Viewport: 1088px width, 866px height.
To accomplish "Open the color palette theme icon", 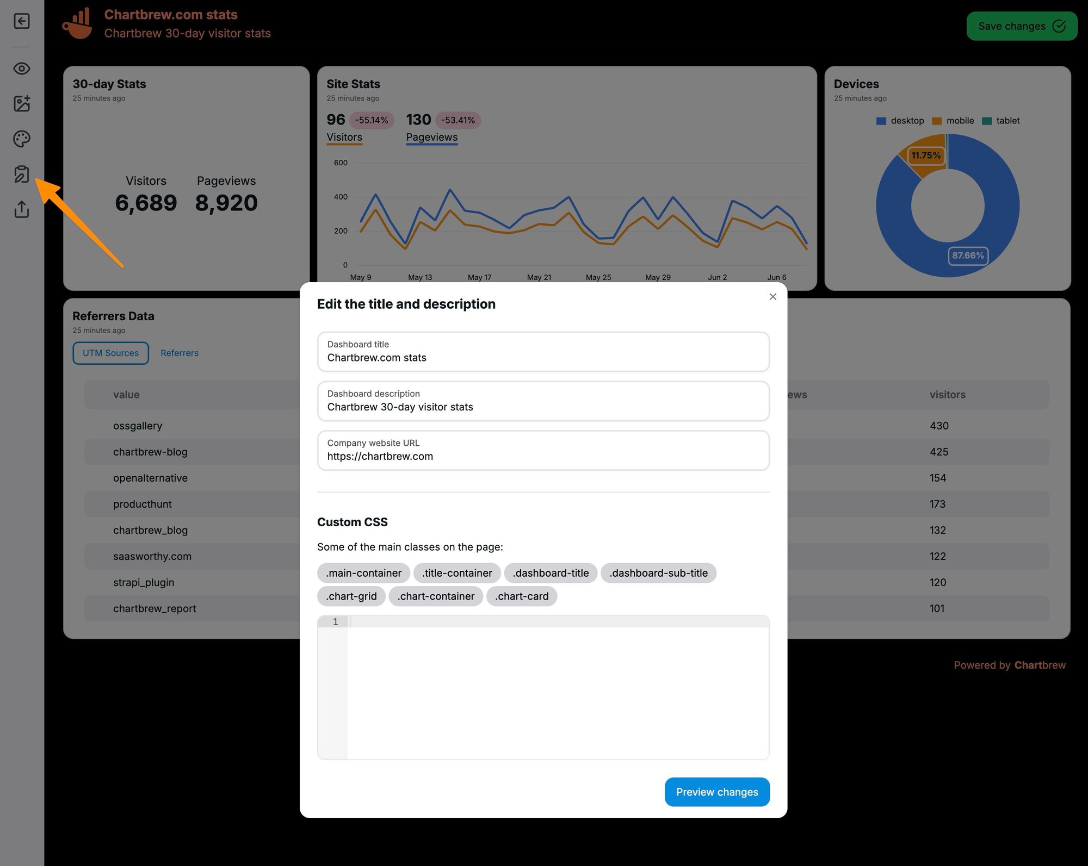I will [x=22, y=139].
